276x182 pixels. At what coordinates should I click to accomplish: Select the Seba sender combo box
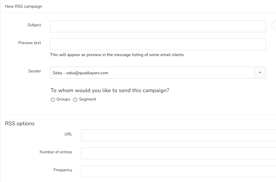pos(152,73)
